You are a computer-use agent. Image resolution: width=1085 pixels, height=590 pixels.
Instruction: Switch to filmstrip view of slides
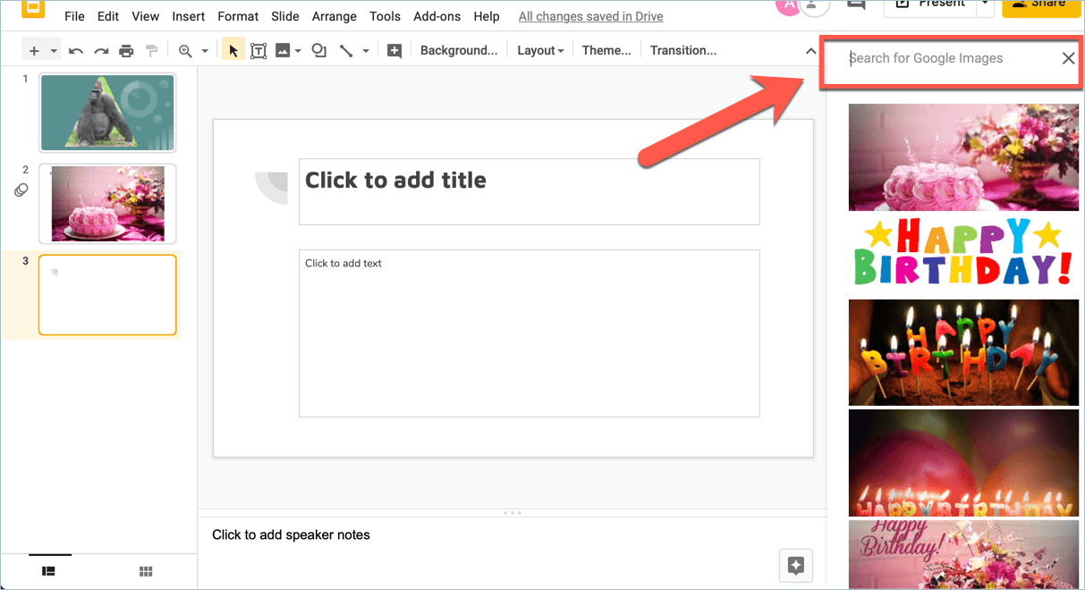click(49, 570)
